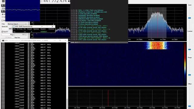Click the 'NXDN4800 decoding enabled' log line
Image resolution: width=194 pixels, height=109 pixels.
coord(89,15)
